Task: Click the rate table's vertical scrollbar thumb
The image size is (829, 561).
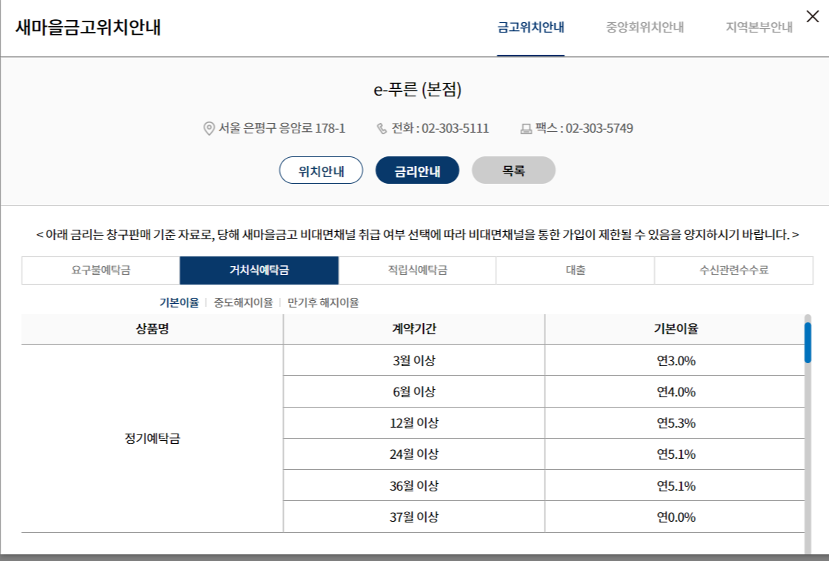Action: pos(808,342)
